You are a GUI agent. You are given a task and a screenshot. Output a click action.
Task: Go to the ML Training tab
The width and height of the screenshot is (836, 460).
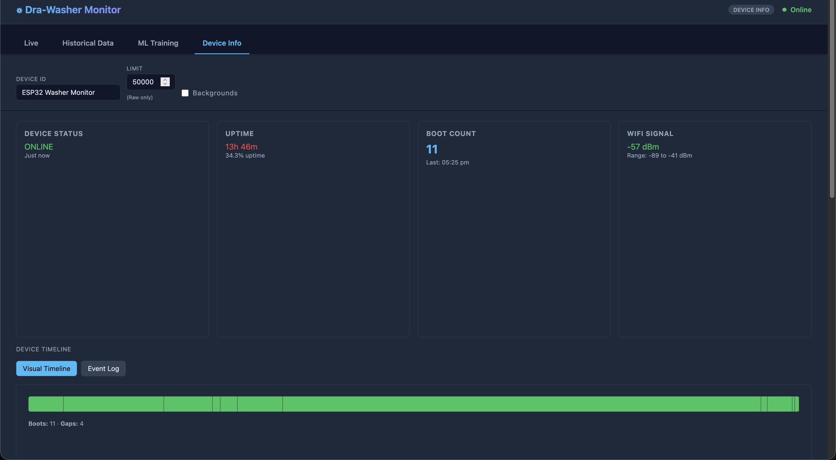(158, 43)
